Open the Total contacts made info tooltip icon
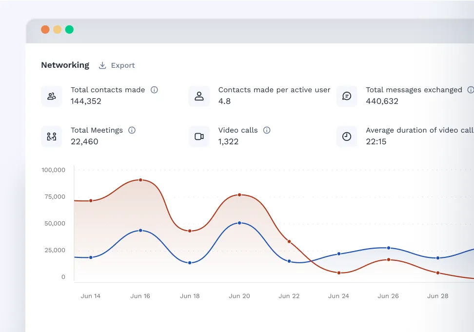The height and width of the screenshot is (332, 474). pos(155,90)
